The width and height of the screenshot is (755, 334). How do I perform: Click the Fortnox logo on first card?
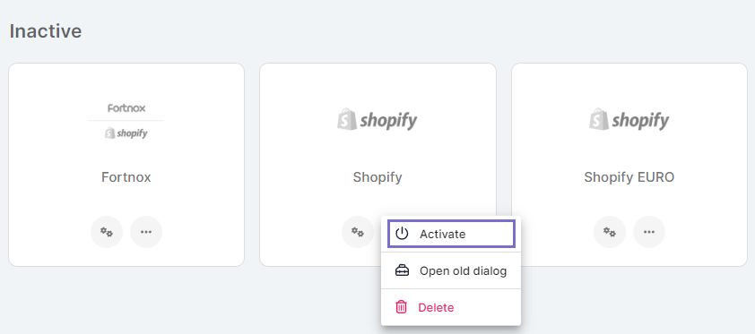tap(126, 108)
